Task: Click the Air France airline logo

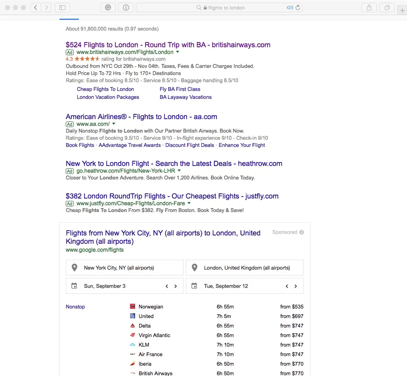Action: point(133,354)
